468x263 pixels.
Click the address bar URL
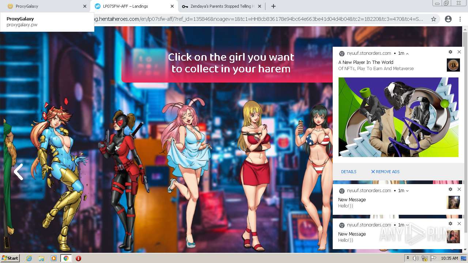tap(259, 19)
